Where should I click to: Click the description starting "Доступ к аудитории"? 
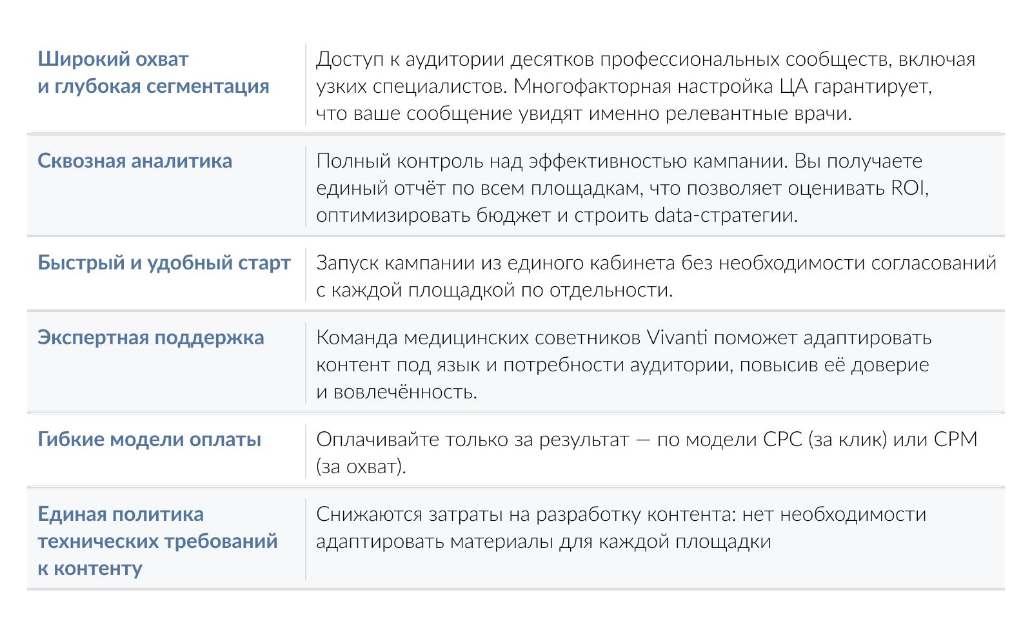click(x=645, y=86)
